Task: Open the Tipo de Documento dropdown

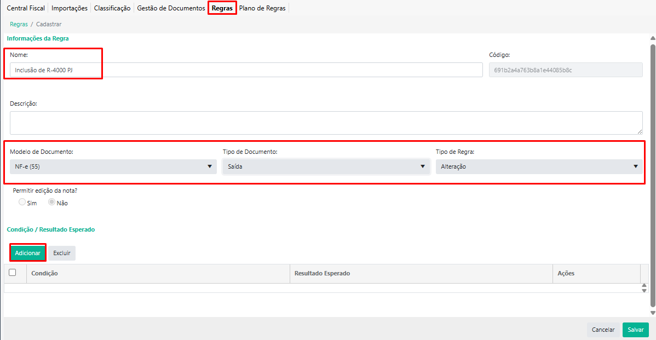Action: click(326, 166)
